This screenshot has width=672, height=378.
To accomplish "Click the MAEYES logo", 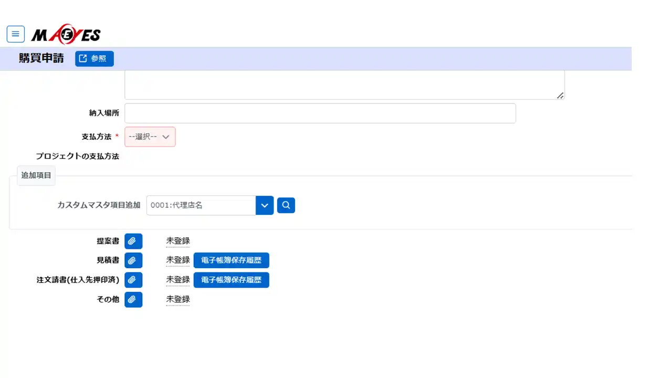I will 66,35.
